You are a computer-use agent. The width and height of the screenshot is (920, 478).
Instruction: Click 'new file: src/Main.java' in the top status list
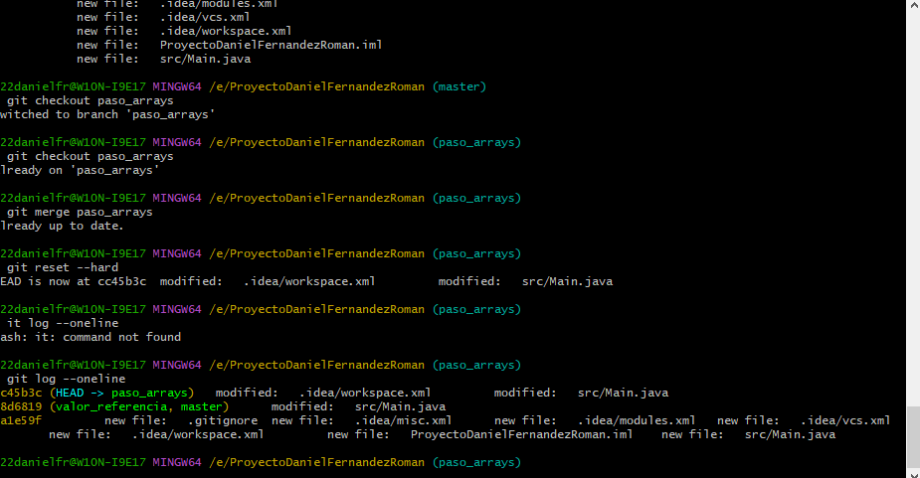(x=164, y=60)
